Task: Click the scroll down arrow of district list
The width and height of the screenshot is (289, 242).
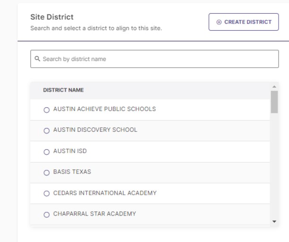Action: (x=274, y=222)
